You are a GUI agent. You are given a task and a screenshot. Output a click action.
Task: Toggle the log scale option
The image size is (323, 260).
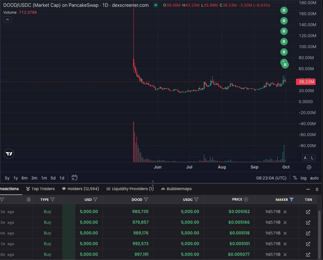[x=303, y=178]
